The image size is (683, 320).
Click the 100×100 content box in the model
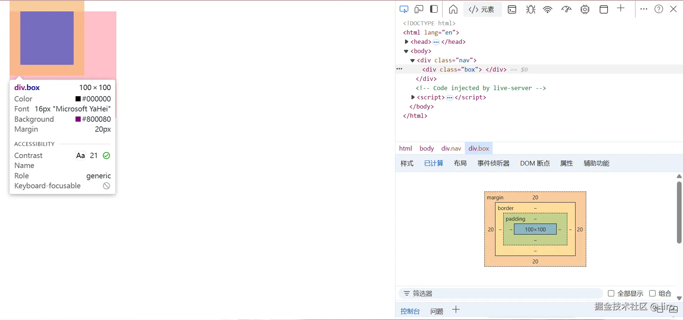535,229
